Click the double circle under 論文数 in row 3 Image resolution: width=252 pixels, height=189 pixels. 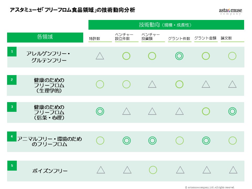(232, 112)
